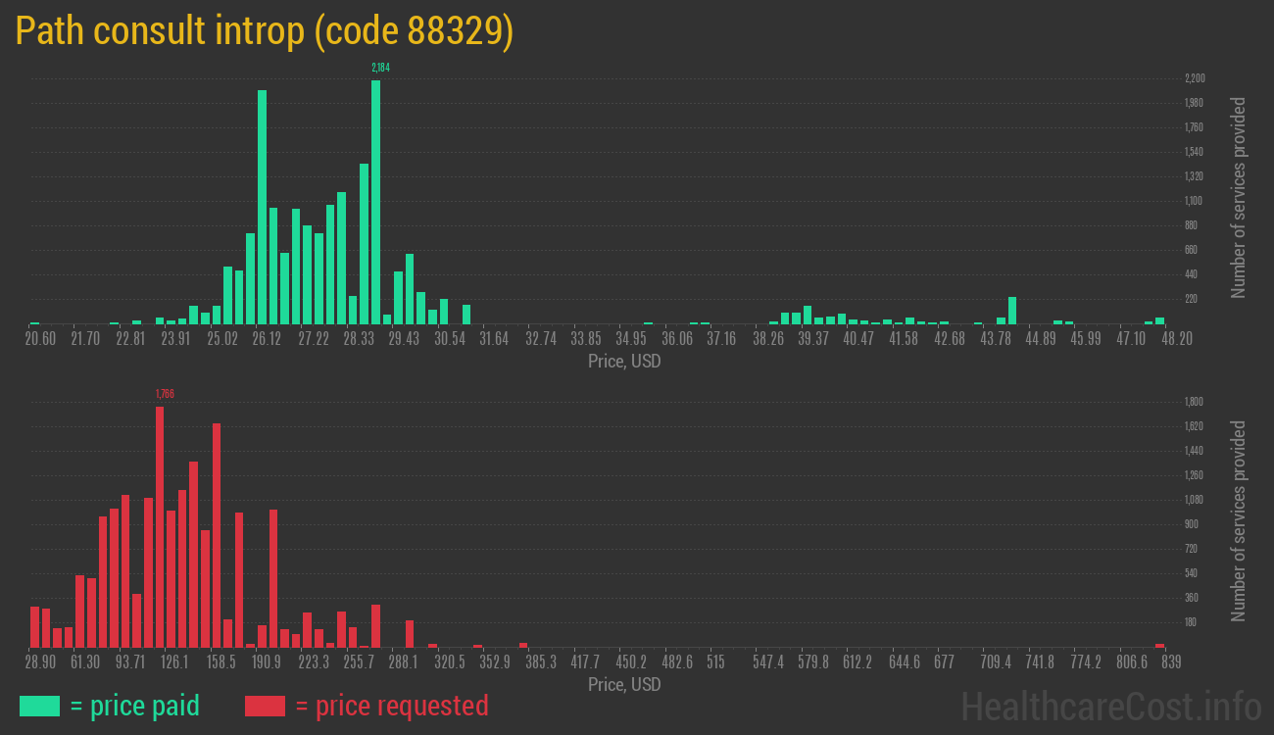Viewport: 1274px width, 735px height.
Task: Click the red price requested legend swatch
Action: click(265, 706)
